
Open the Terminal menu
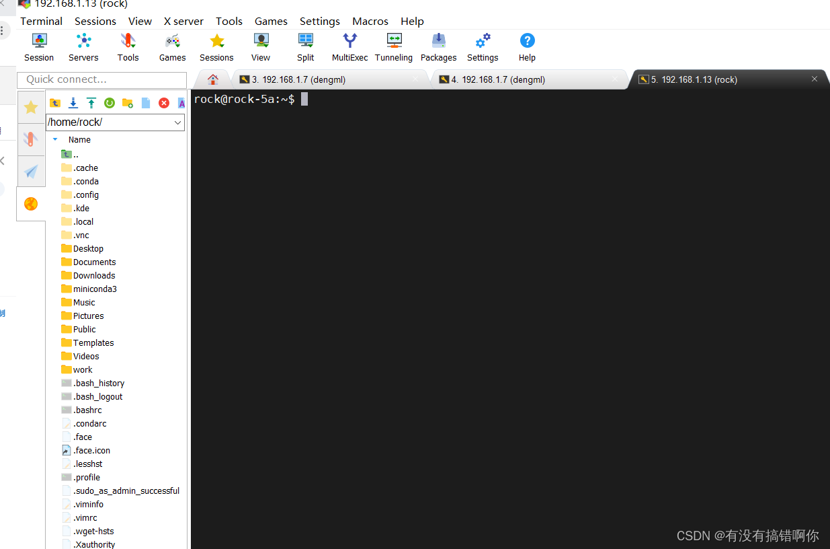[41, 21]
